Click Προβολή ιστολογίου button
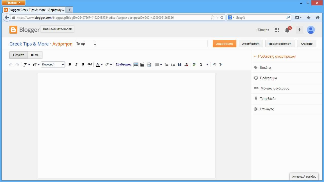This screenshot has width=324, height=182. [57, 29]
